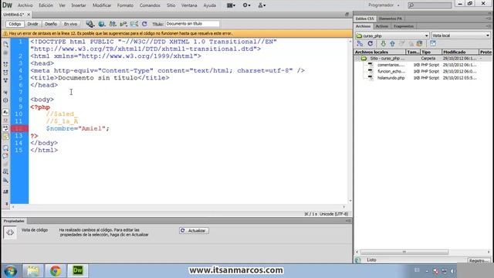The image size is (494, 278).
Task: Open the Estilos CSS panel group options menu
Action: click(x=489, y=19)
